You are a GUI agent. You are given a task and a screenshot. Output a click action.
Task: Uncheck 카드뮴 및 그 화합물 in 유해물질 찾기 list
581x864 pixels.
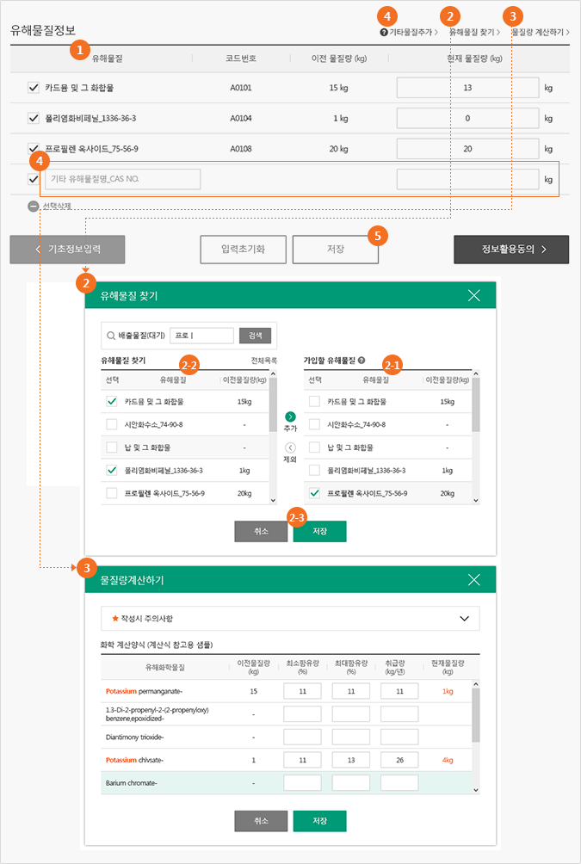[x=112, y=402]
